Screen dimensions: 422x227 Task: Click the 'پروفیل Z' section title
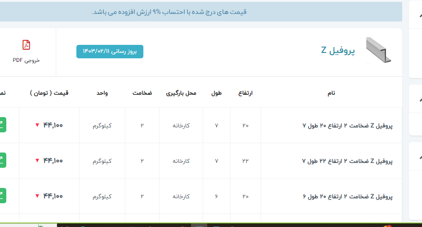click(338, 50)
